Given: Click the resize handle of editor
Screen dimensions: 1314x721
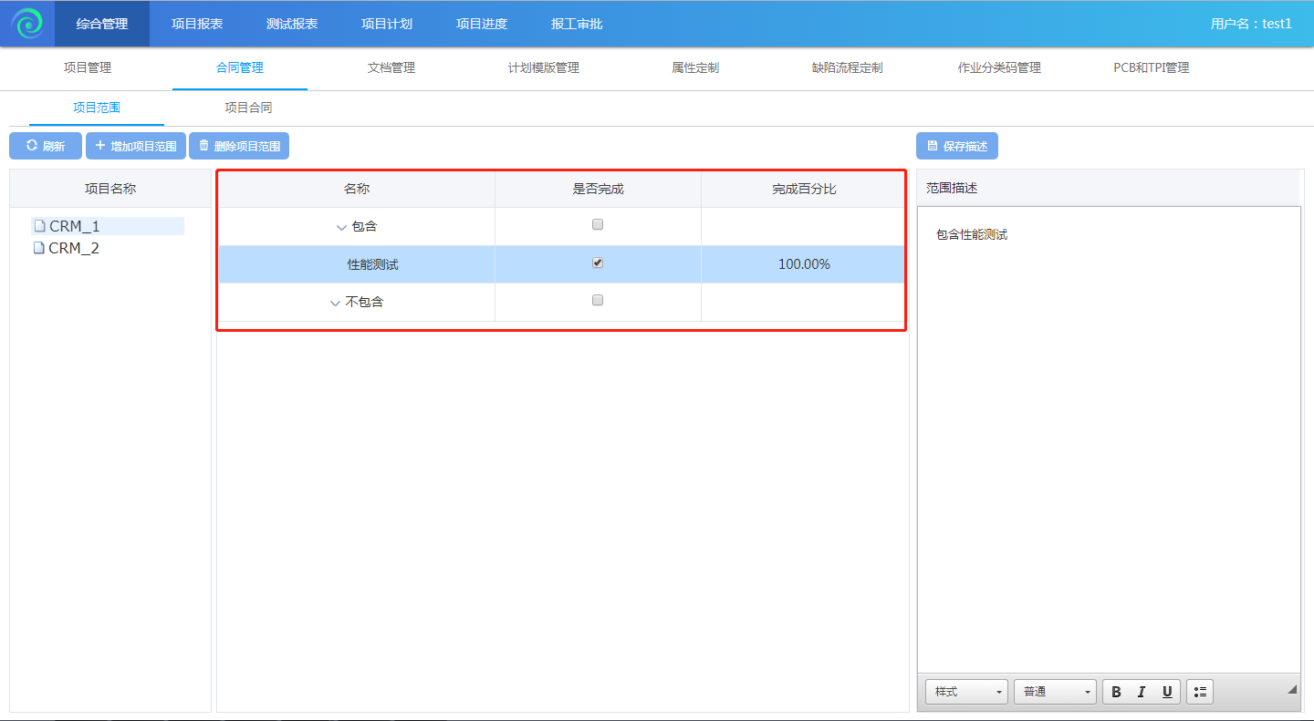Looking at the screenshot, I should 1292,690.
